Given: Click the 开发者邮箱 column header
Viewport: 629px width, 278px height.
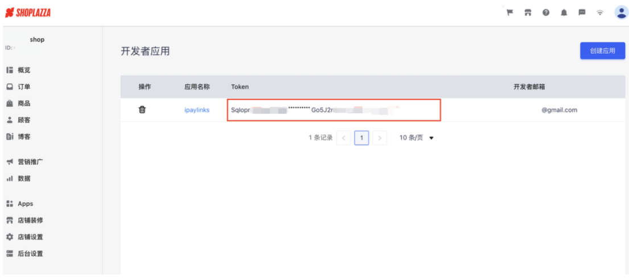Looking at the screenshot, I should (x=529, y=86).
